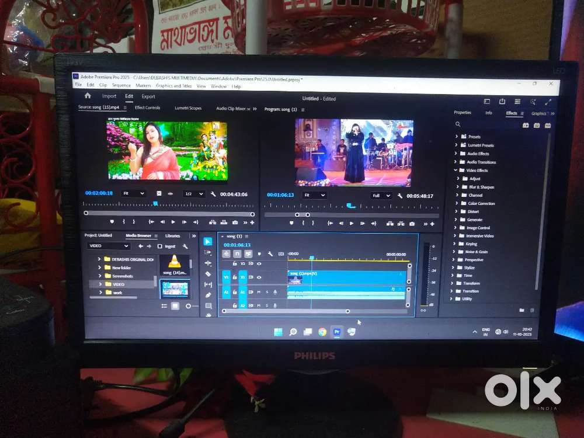
Task: Collapse the Video Effects category in Effects panel
Action: [456, 169]
